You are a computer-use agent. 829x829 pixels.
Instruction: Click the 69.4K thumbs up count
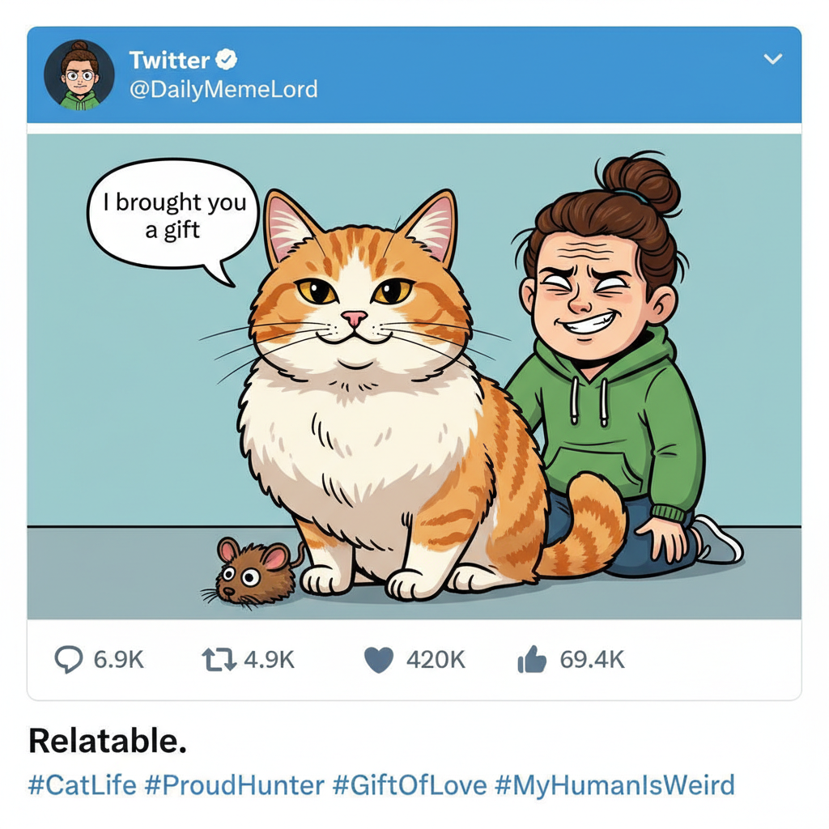[592, 660]
